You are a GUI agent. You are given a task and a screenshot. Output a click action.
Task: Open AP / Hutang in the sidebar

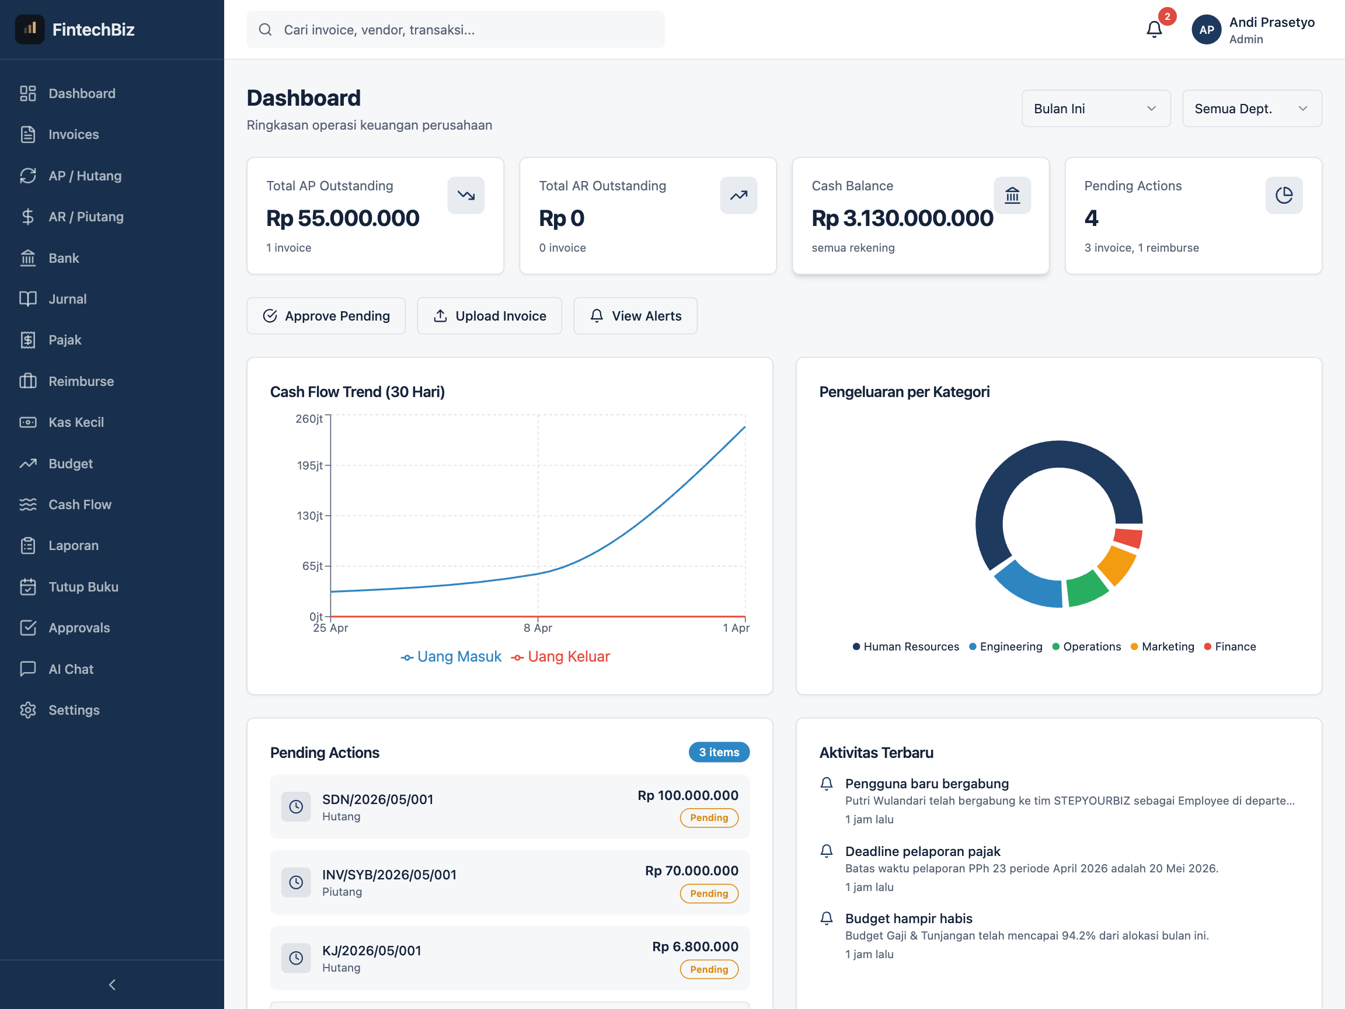click(112, 176)
